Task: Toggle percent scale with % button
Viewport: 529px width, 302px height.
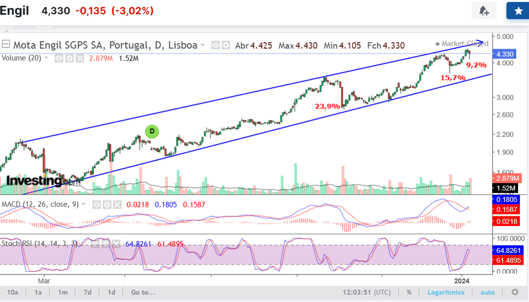Action: click(409, 292)
